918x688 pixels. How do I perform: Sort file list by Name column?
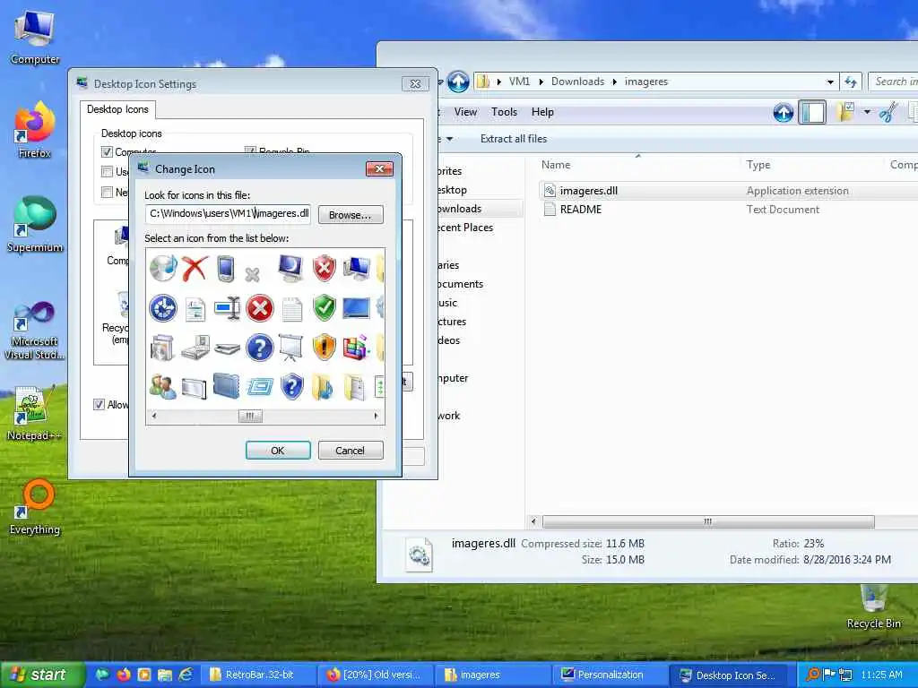click(637, 165)
